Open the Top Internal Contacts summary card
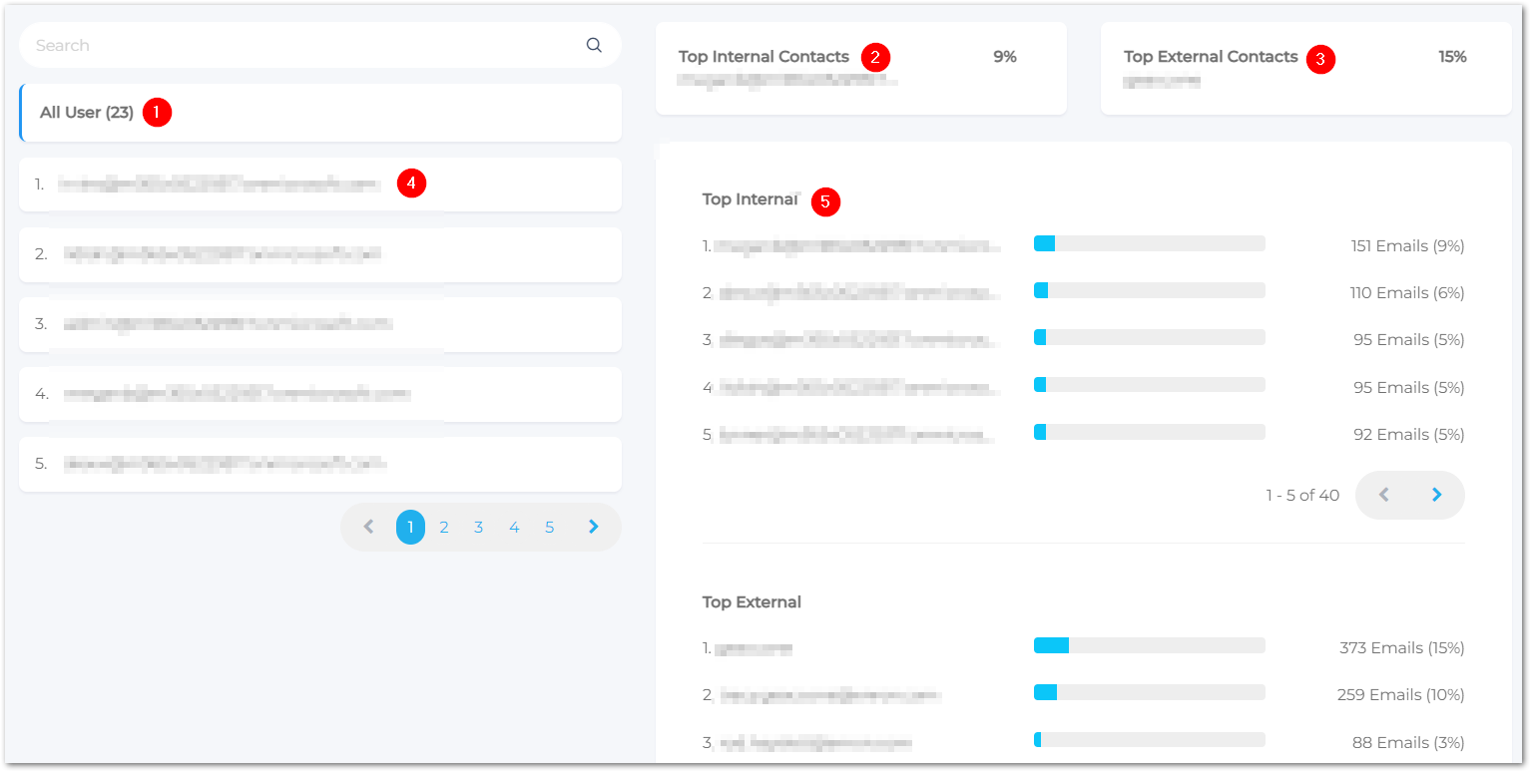This screenshot has height=772, width=1531. click(859, 68)
